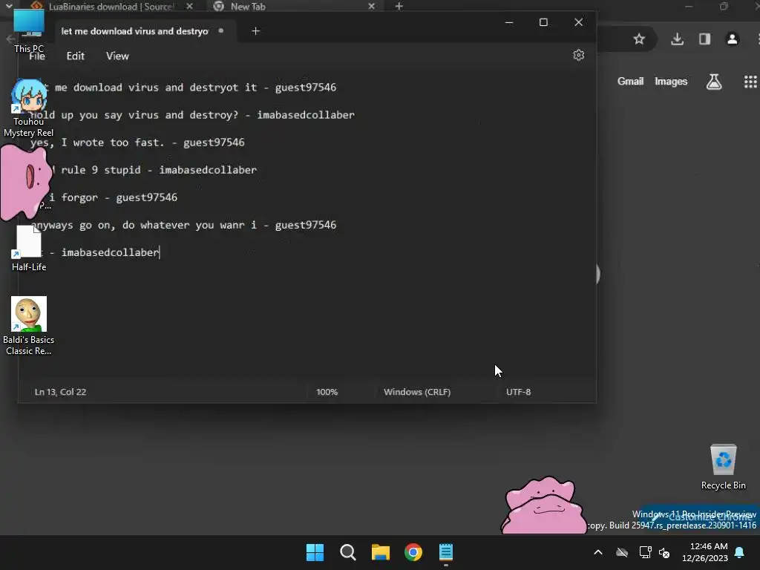760x570 pixels.
Task: Open Chrome profile avatar icon
Action: [732, 39]
